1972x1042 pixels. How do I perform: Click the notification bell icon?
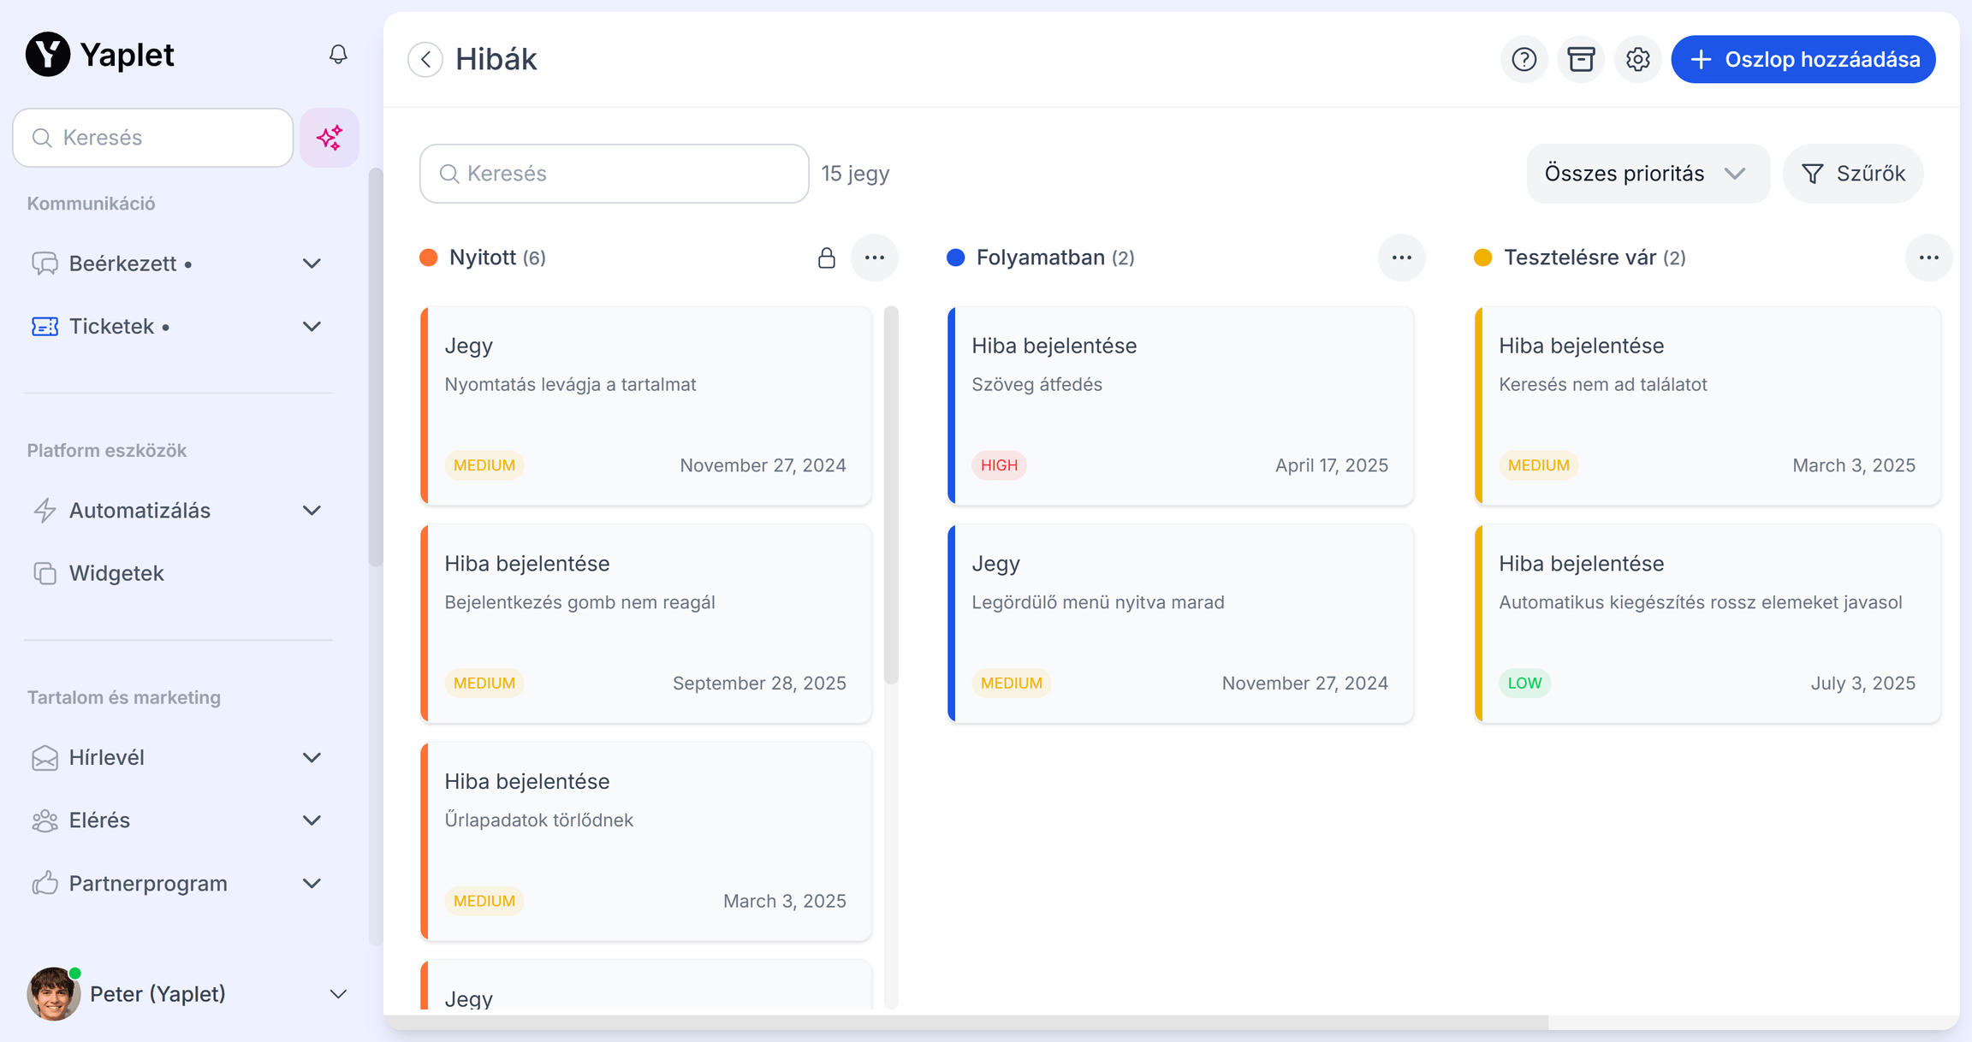(338, 55)
